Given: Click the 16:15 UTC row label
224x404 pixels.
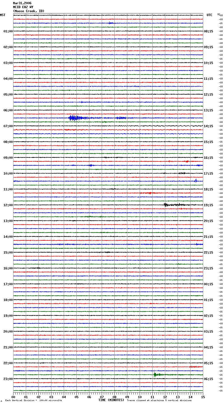Looking at the screenshot, I should point(208,158).
